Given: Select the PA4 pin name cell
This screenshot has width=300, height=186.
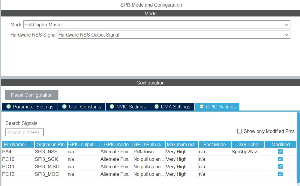Looking at the screenshot, I should (18, 152).
